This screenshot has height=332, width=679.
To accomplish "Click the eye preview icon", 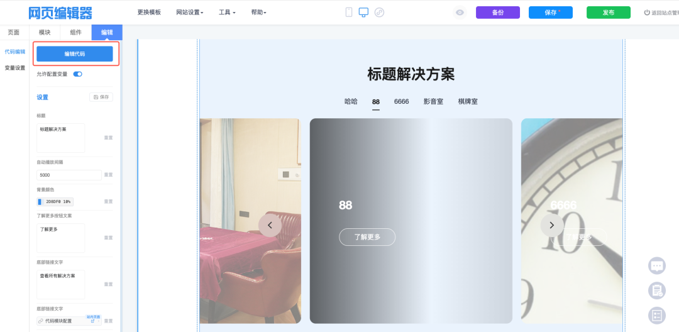I will [x=460, y=13].
